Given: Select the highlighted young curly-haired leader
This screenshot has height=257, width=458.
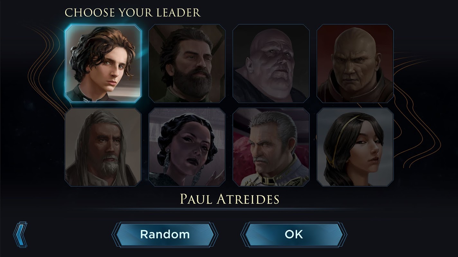Looking at the screenshot, I should (103, 64).
